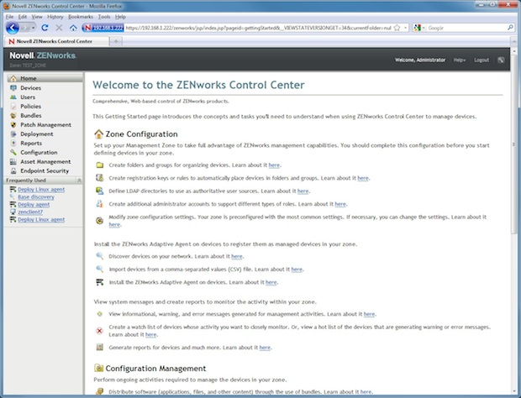Open the Base discovery link
This screenshot has height=398, width=521.
pos(36,196)
